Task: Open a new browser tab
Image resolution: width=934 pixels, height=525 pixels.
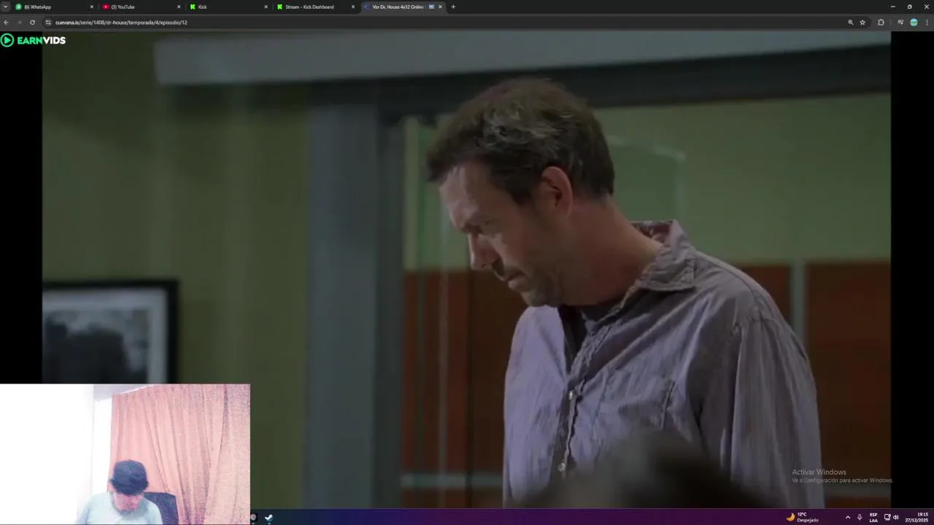Action: (453, 7)
